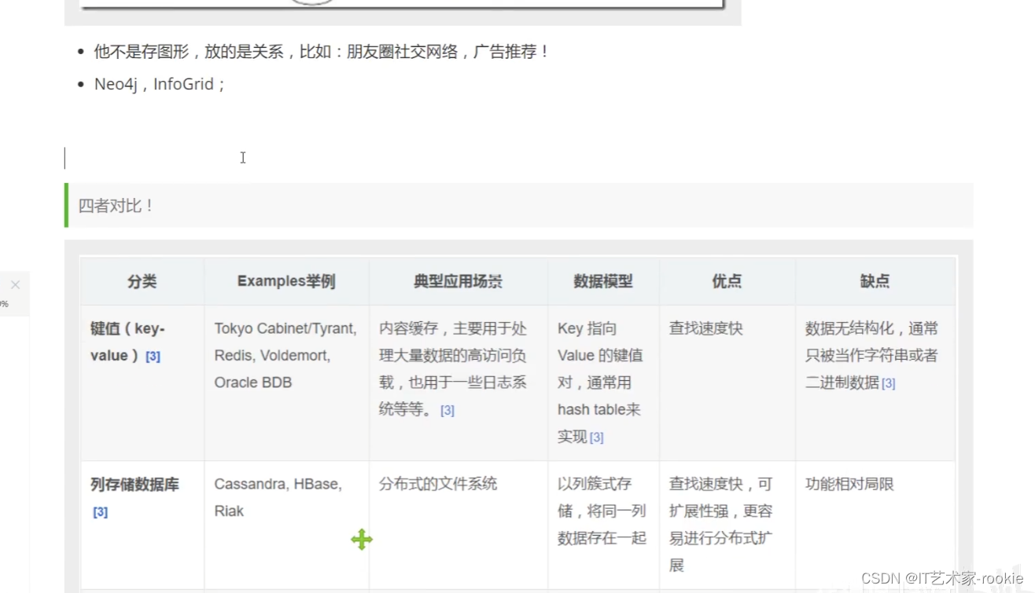1035x593 pixels.
Task: Open reference [3] under 列存储数据库
Action: point(101,512)
